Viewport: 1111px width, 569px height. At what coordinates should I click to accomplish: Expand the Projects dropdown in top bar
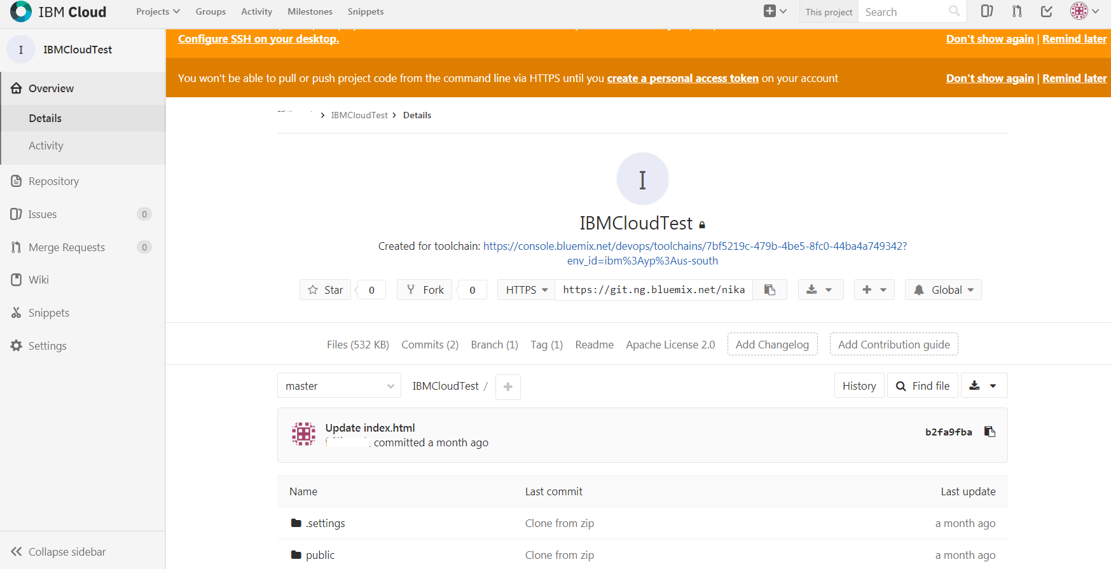pyautogui.click(x=158, y=11)
